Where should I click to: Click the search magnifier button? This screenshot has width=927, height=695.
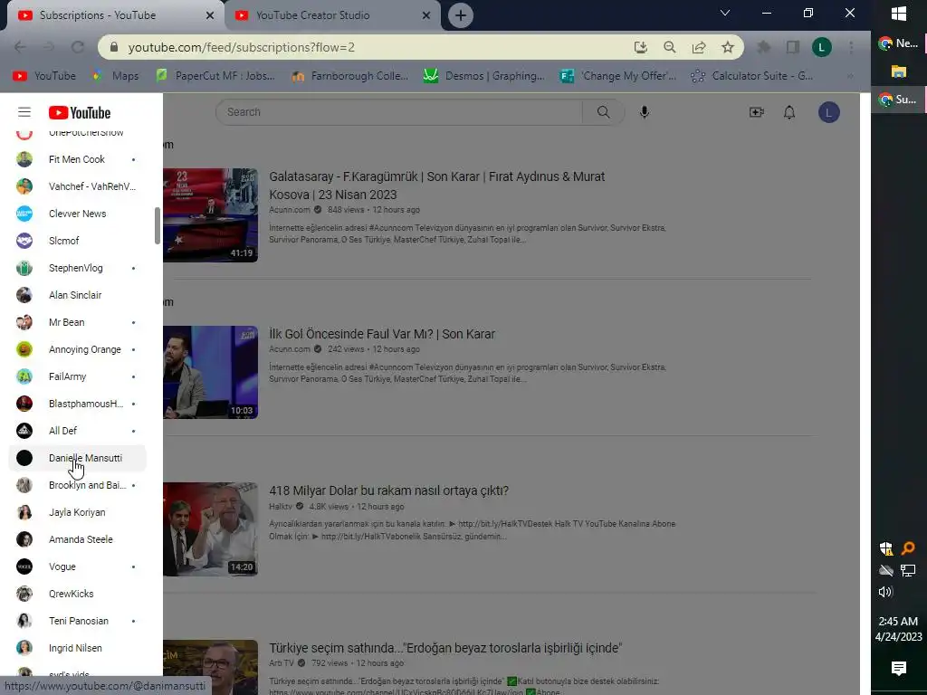point(603,111)
